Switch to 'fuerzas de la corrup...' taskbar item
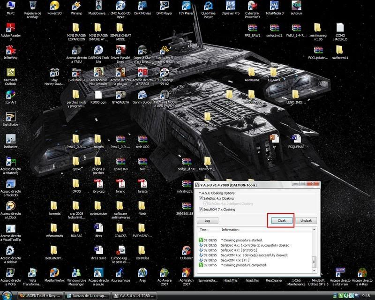This screenshot has height=300, width=375. pos(88,296)
